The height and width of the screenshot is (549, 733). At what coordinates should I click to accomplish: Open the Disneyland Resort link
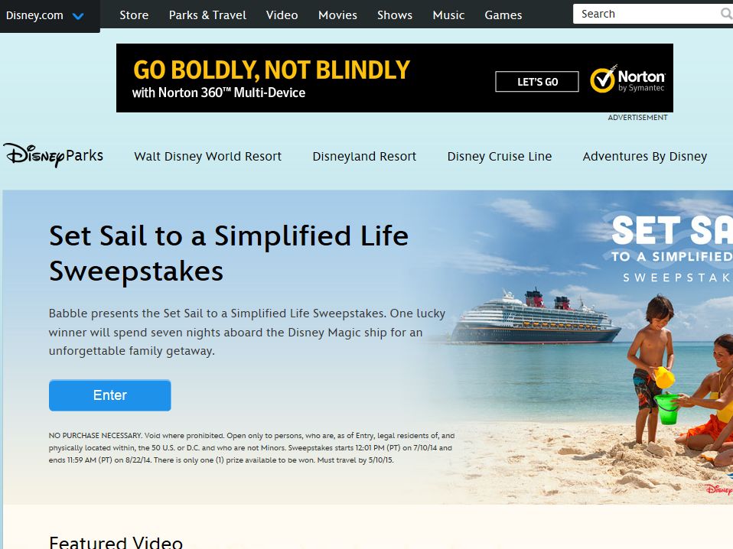364,156
